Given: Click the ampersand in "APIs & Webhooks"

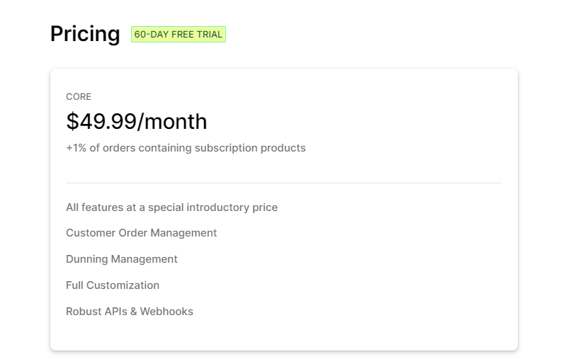Looking at the screenshot, I should click(134, 312).
